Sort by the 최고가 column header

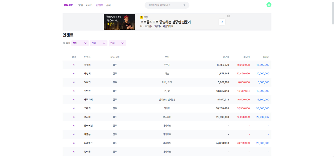(x=247, y=57)
